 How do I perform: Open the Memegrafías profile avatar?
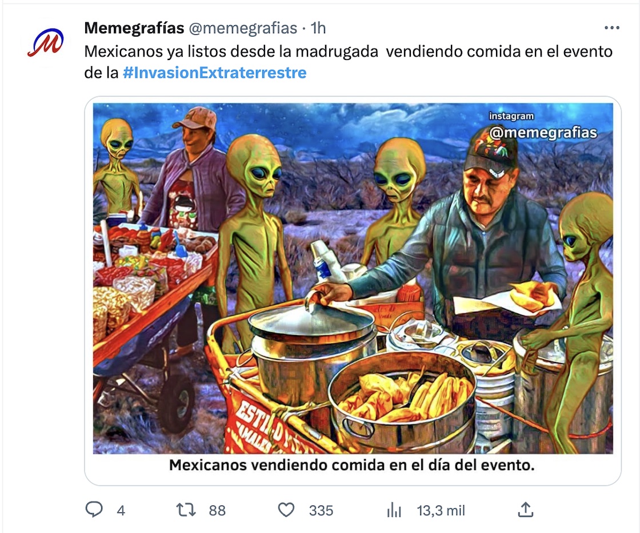[45, 42]
